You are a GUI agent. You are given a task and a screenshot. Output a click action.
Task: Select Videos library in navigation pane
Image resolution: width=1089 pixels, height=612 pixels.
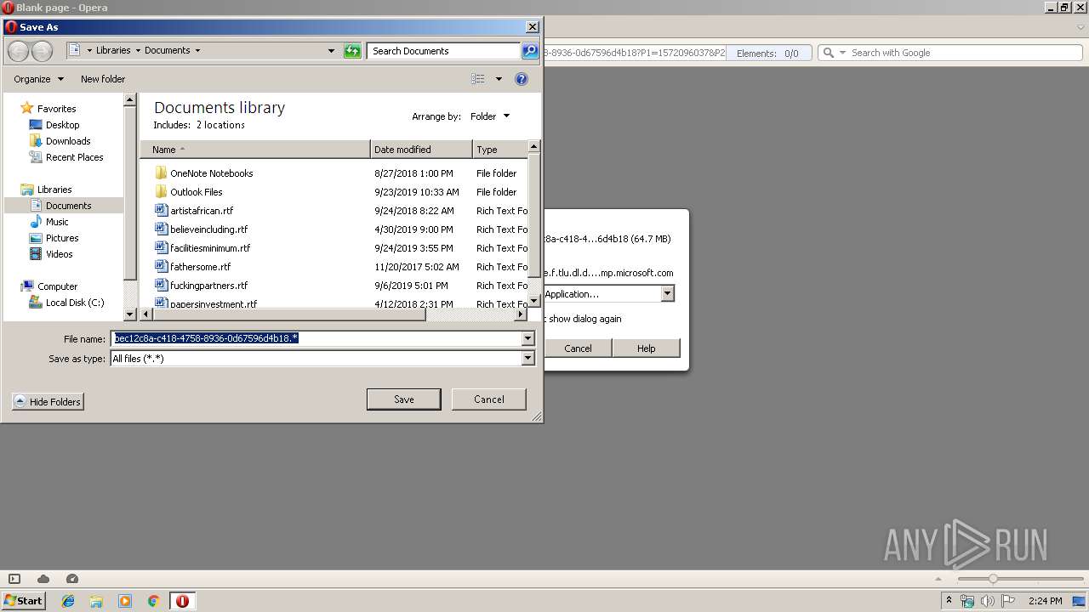(x=59, y=254)
